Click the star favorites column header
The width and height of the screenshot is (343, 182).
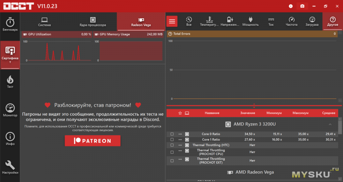(x=180, y=113)
